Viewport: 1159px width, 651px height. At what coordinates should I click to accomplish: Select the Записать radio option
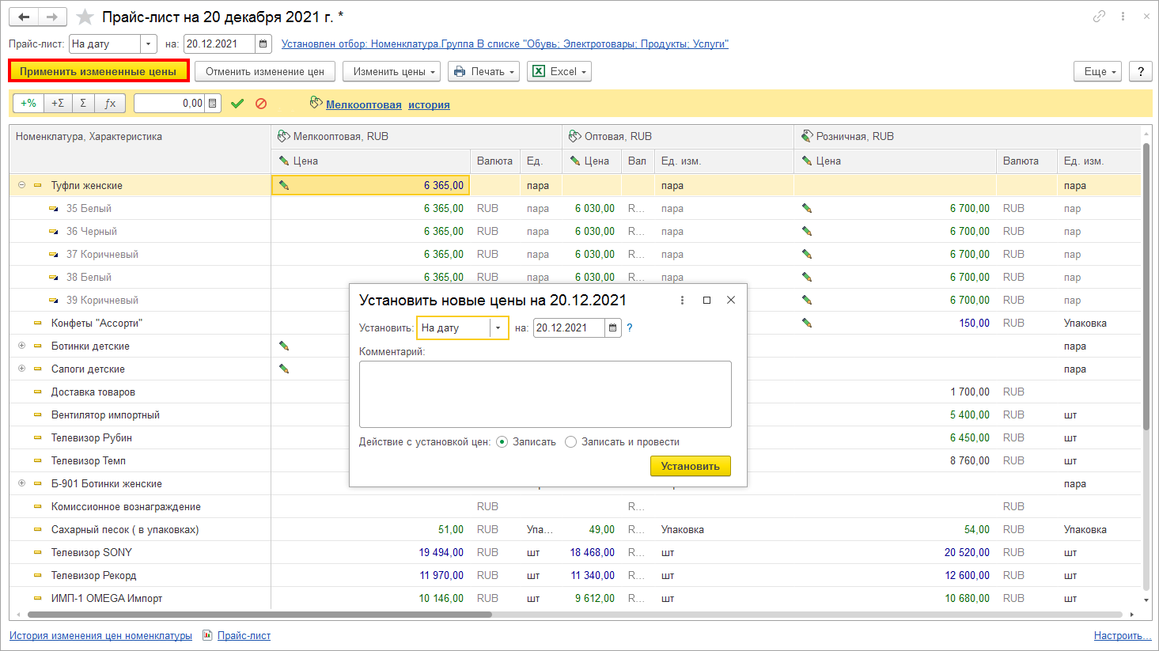502,442
